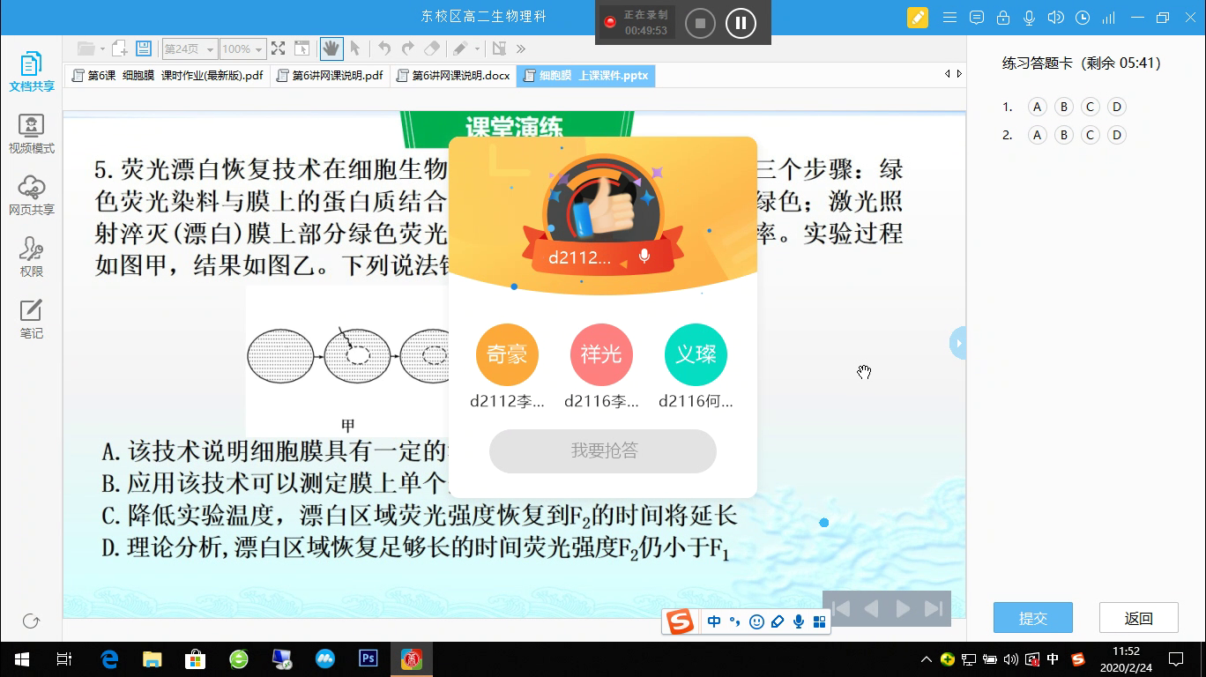The height and width of the screenshot is (677, 1206).
Task: Select the eraser tool
Action: pyautogui.click(x=432, y=48)
